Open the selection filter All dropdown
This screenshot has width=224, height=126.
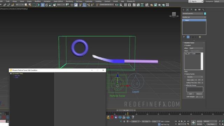20,5
